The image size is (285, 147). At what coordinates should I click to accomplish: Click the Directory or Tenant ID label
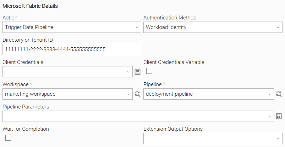point(28,40)
